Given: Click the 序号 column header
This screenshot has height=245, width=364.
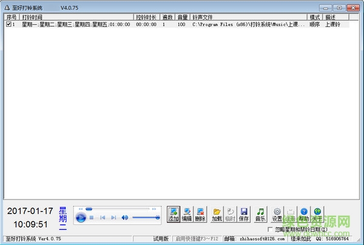Looking at the screenshot, I should 12,17.
